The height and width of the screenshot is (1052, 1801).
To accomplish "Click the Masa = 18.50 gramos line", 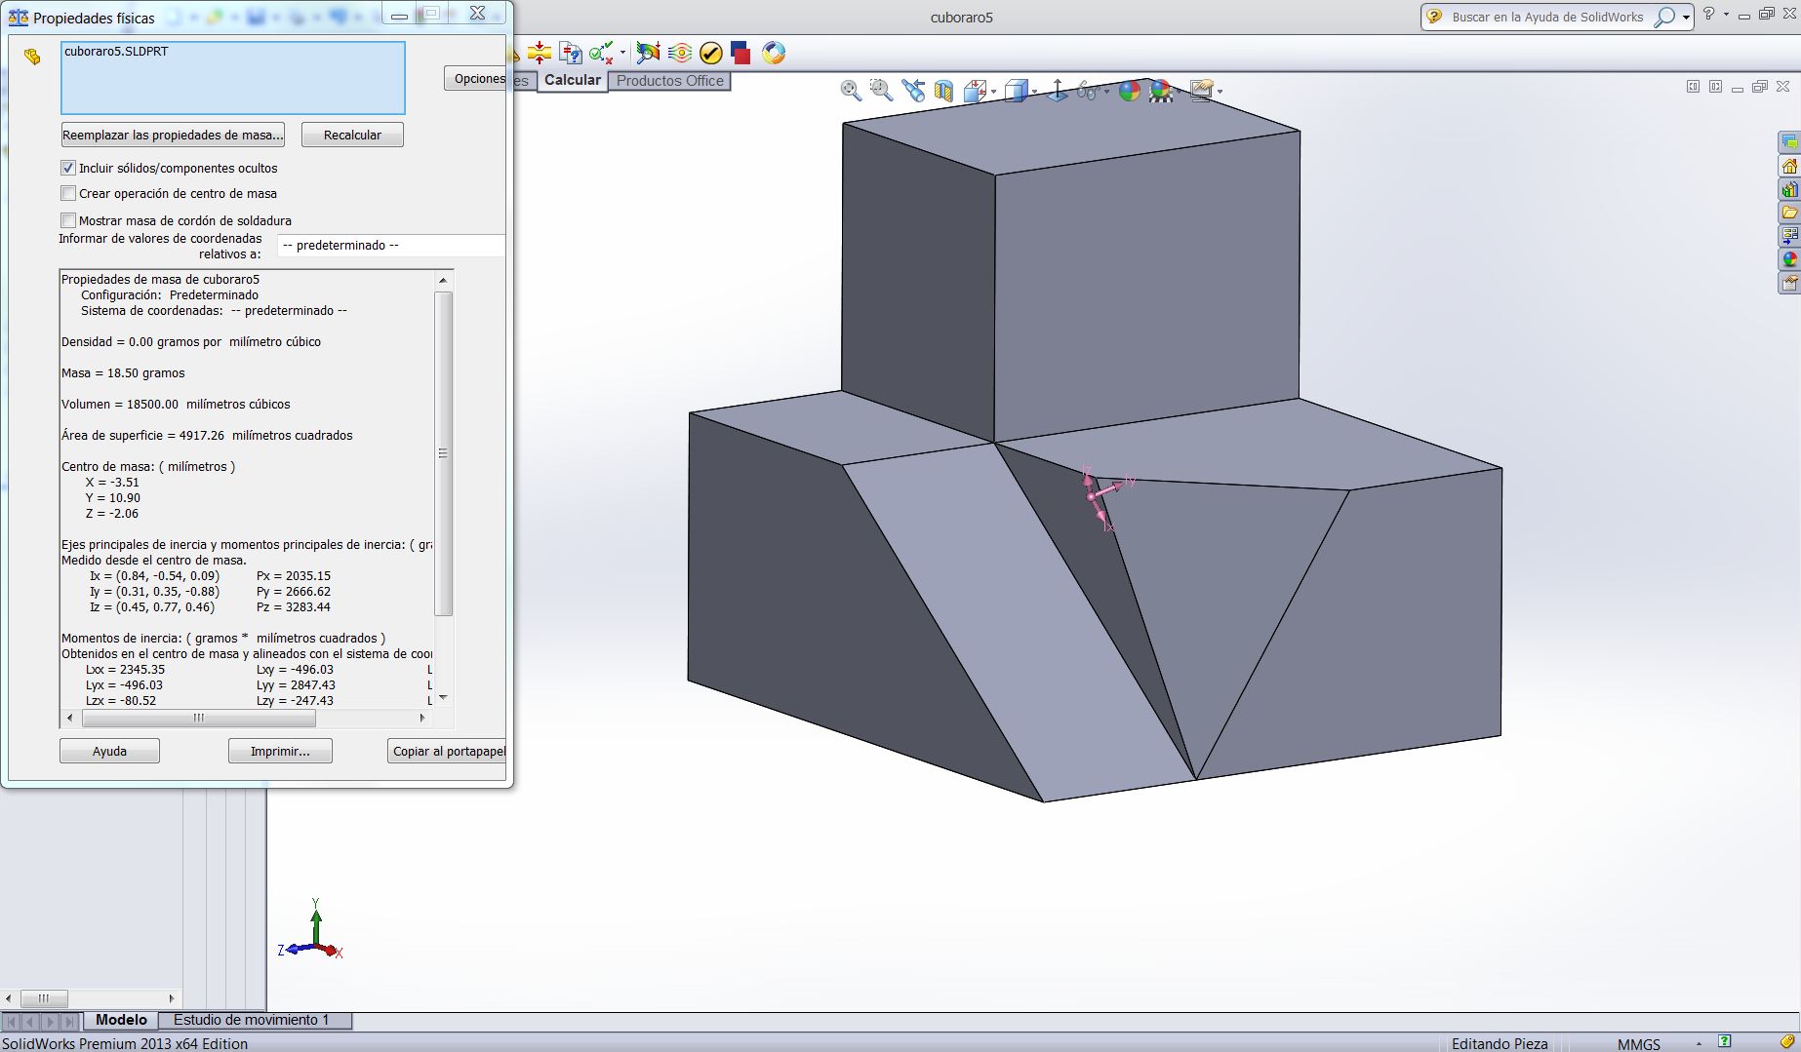I will (x=123, y=373).
